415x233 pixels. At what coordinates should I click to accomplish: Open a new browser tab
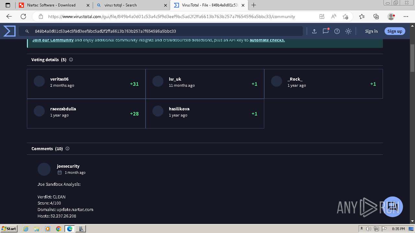point(254,5)
